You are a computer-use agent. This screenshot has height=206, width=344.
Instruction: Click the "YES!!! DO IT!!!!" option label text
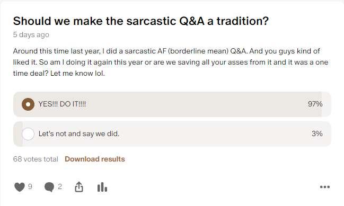tap(63, 104)
